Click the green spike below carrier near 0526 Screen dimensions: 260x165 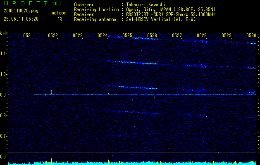point(155,97)
